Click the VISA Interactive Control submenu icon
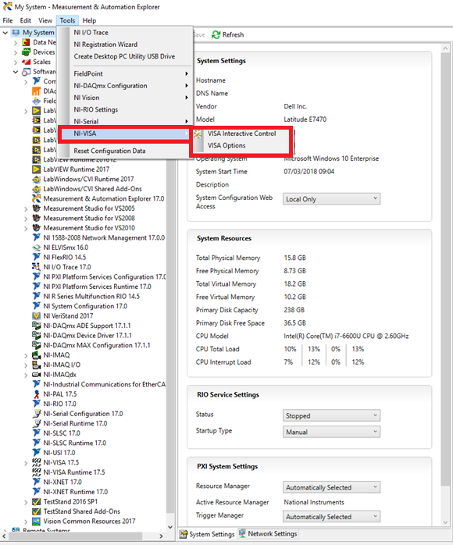This screenshot has height=545, width=453. click(x=198, y=134)
